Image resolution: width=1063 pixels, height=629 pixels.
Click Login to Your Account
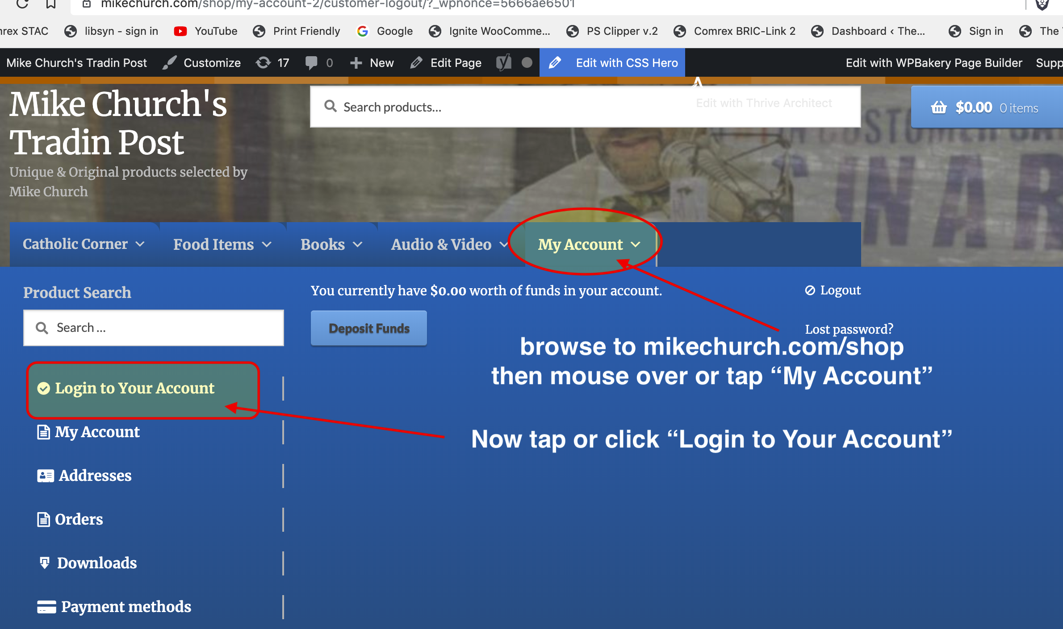click(x=134, y=388)
